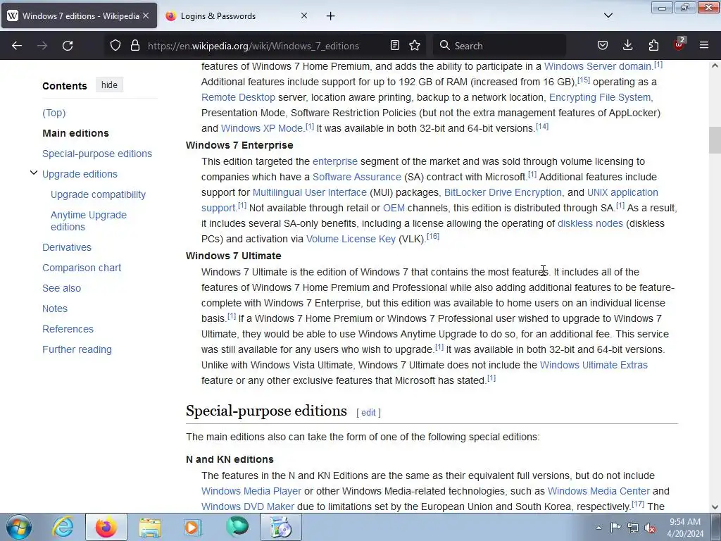Open BitLocker Drive Encryption link
The image size is (721, 541).
[503, 192]
